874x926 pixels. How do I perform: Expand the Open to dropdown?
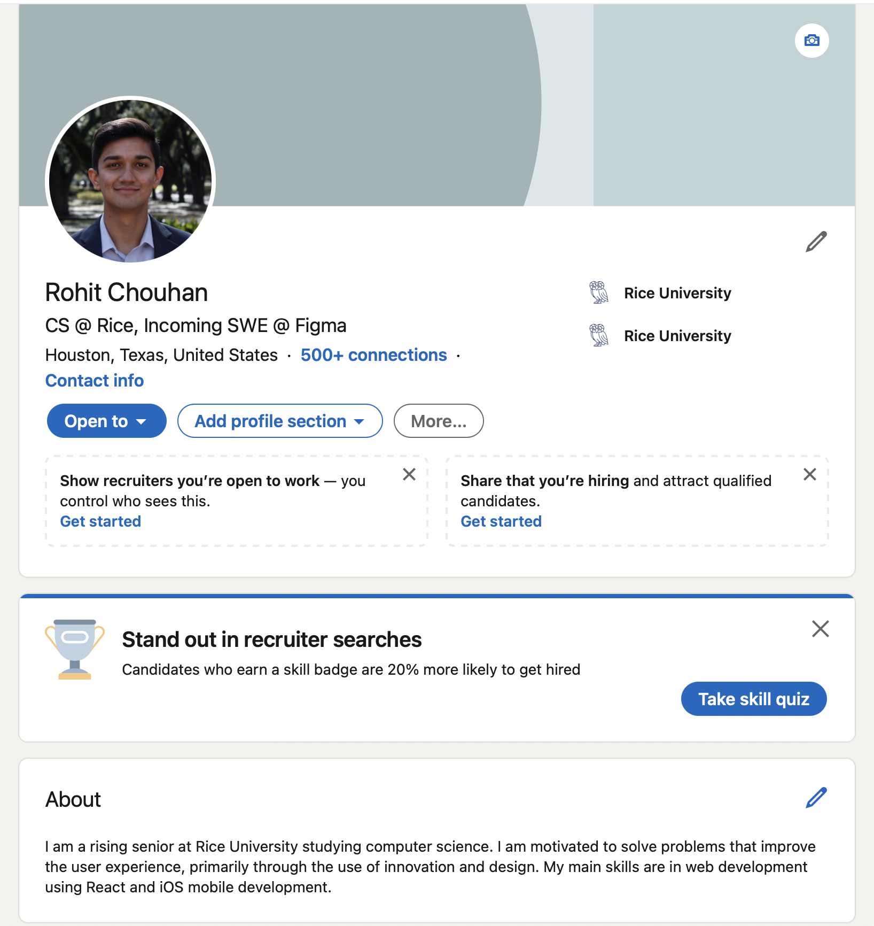coord(106,421)
